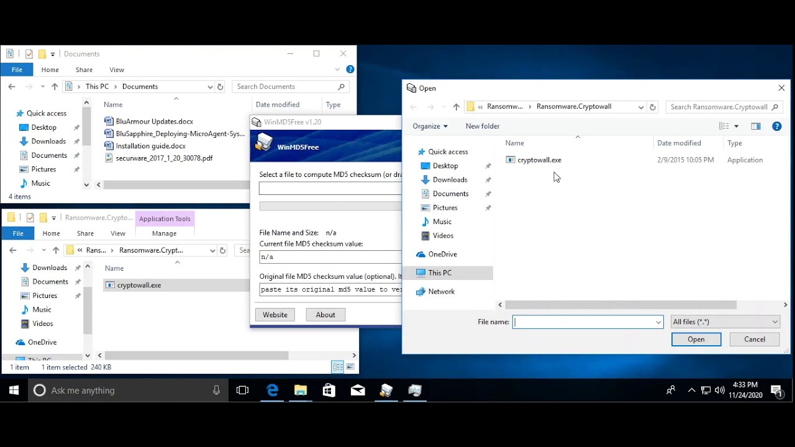Open the File tab in Documents window

point(17,70)
